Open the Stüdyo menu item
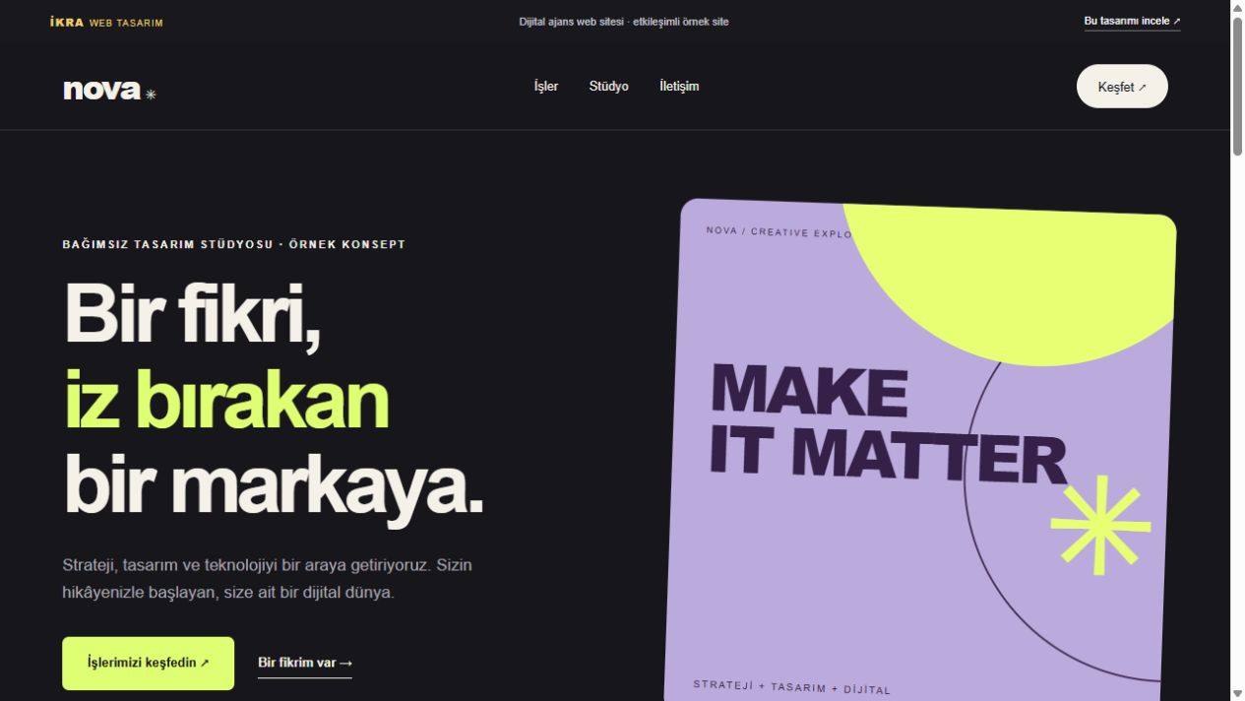The width and height of the screenshot is (1245, 701). click(608, 87)
